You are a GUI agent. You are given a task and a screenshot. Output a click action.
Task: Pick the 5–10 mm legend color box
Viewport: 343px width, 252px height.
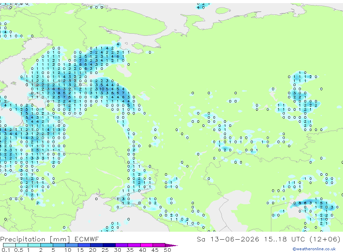click(59, 245)
